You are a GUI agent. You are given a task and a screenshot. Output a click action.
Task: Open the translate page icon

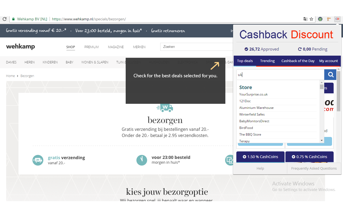coord(305,19)
